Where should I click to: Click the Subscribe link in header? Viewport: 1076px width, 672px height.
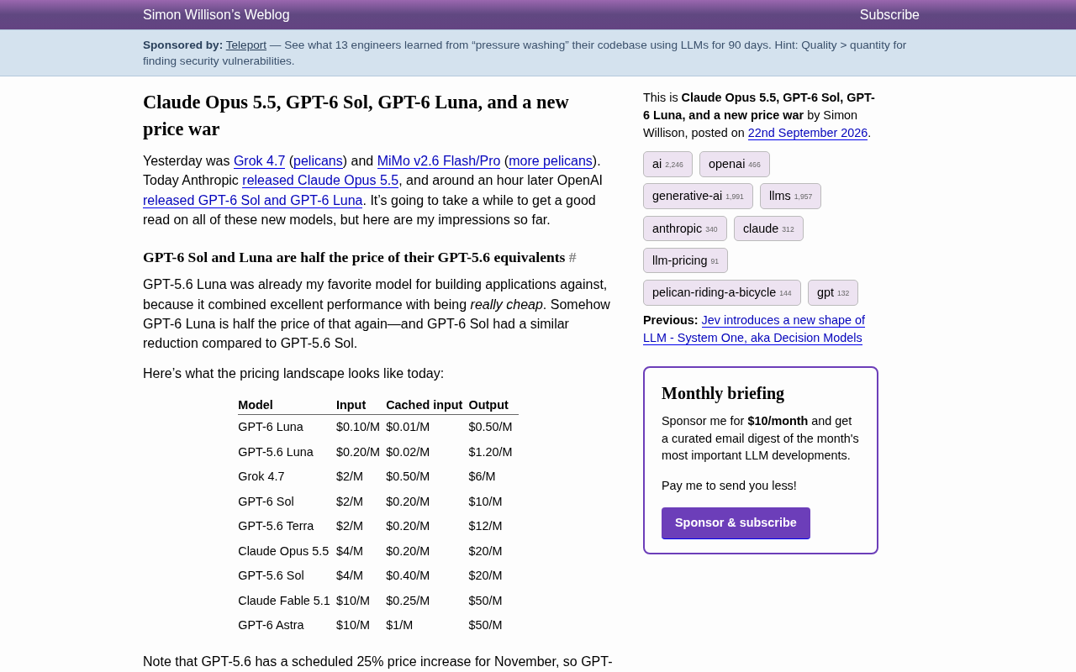[889, 14]
